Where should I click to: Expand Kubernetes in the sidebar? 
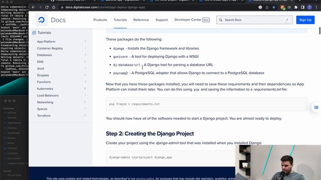coord(45,88)
